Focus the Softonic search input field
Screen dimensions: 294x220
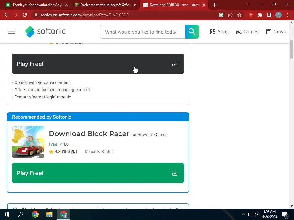[x=143, y=32]
